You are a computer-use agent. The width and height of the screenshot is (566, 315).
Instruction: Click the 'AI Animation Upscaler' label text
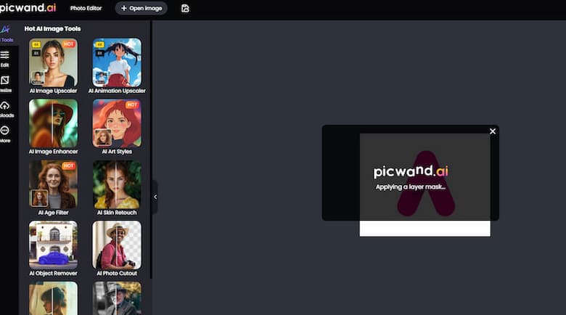click(x=117, y=91)
